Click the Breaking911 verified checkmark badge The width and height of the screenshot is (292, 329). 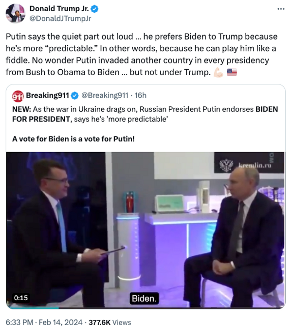click(x=75, y=96)
